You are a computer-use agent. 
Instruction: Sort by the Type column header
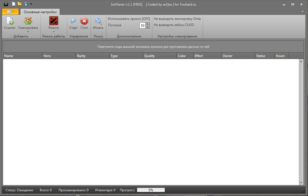pyautogui.click(x=126, y=56)
